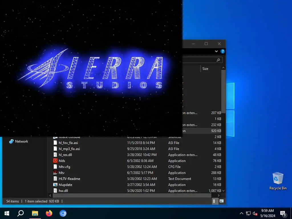Click the red hlds application icon
The width and height of the screenshot is (292, 219).
[55, 161]
